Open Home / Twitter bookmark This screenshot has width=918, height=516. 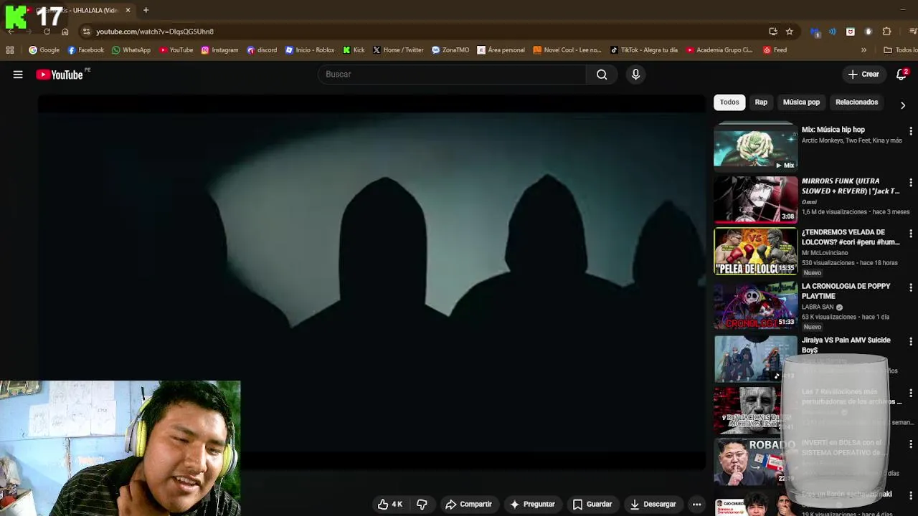click(398, 50)
